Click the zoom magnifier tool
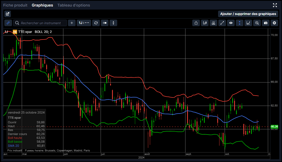 pos(257,23)
